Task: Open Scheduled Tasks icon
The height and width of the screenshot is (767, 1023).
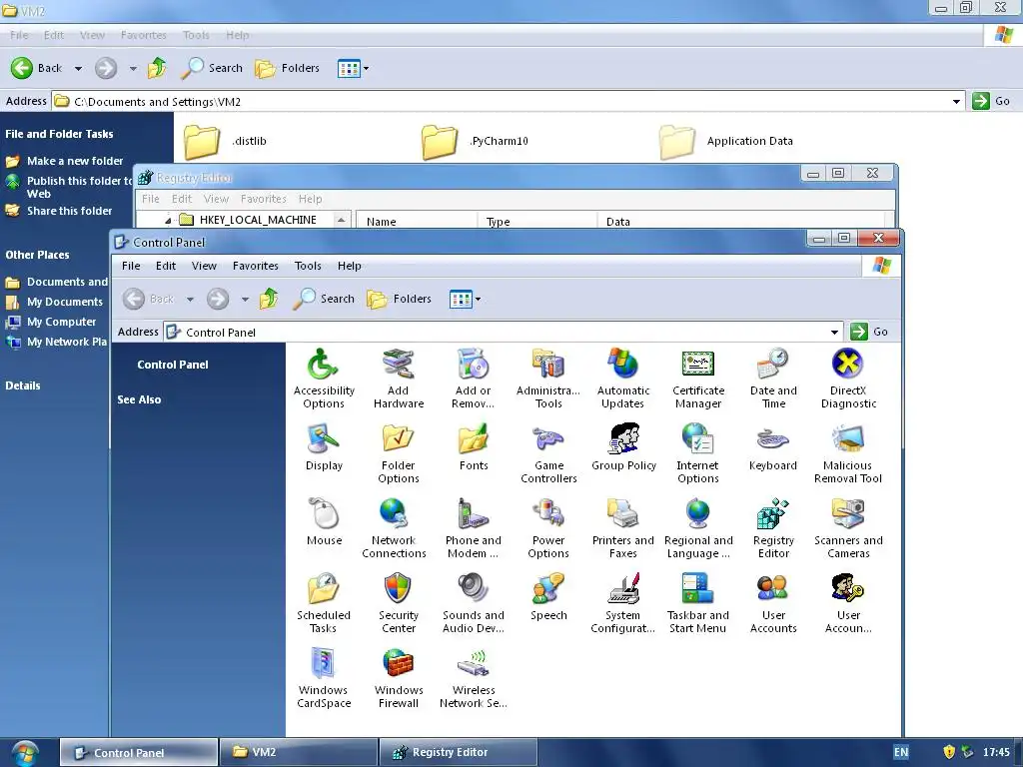Action: point(324,603)
